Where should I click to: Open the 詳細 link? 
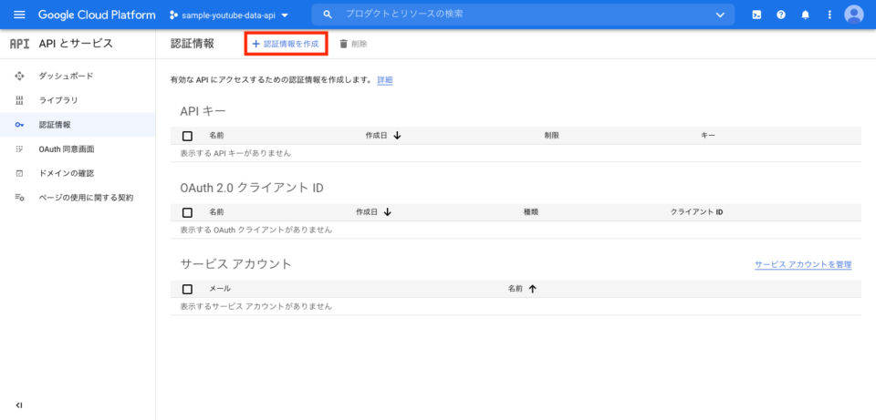coord(385,80)
